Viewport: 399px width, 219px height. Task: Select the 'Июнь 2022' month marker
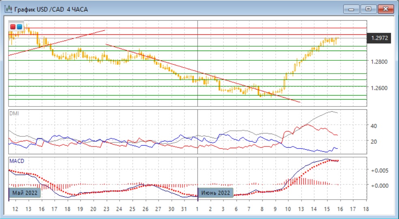216,193
